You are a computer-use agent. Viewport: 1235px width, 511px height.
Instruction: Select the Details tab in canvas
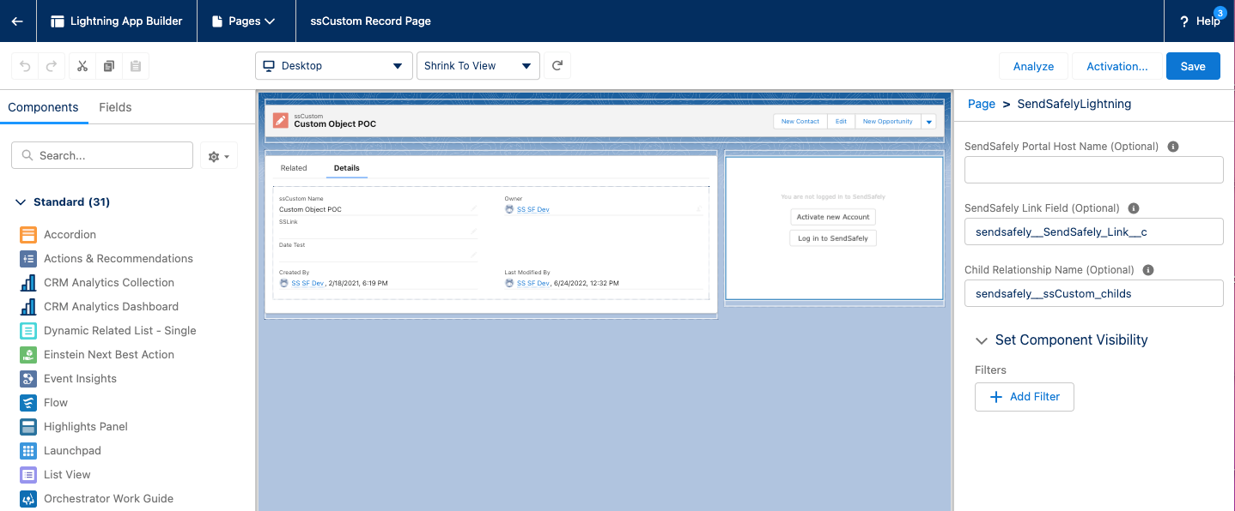click(x=347, y=168)
